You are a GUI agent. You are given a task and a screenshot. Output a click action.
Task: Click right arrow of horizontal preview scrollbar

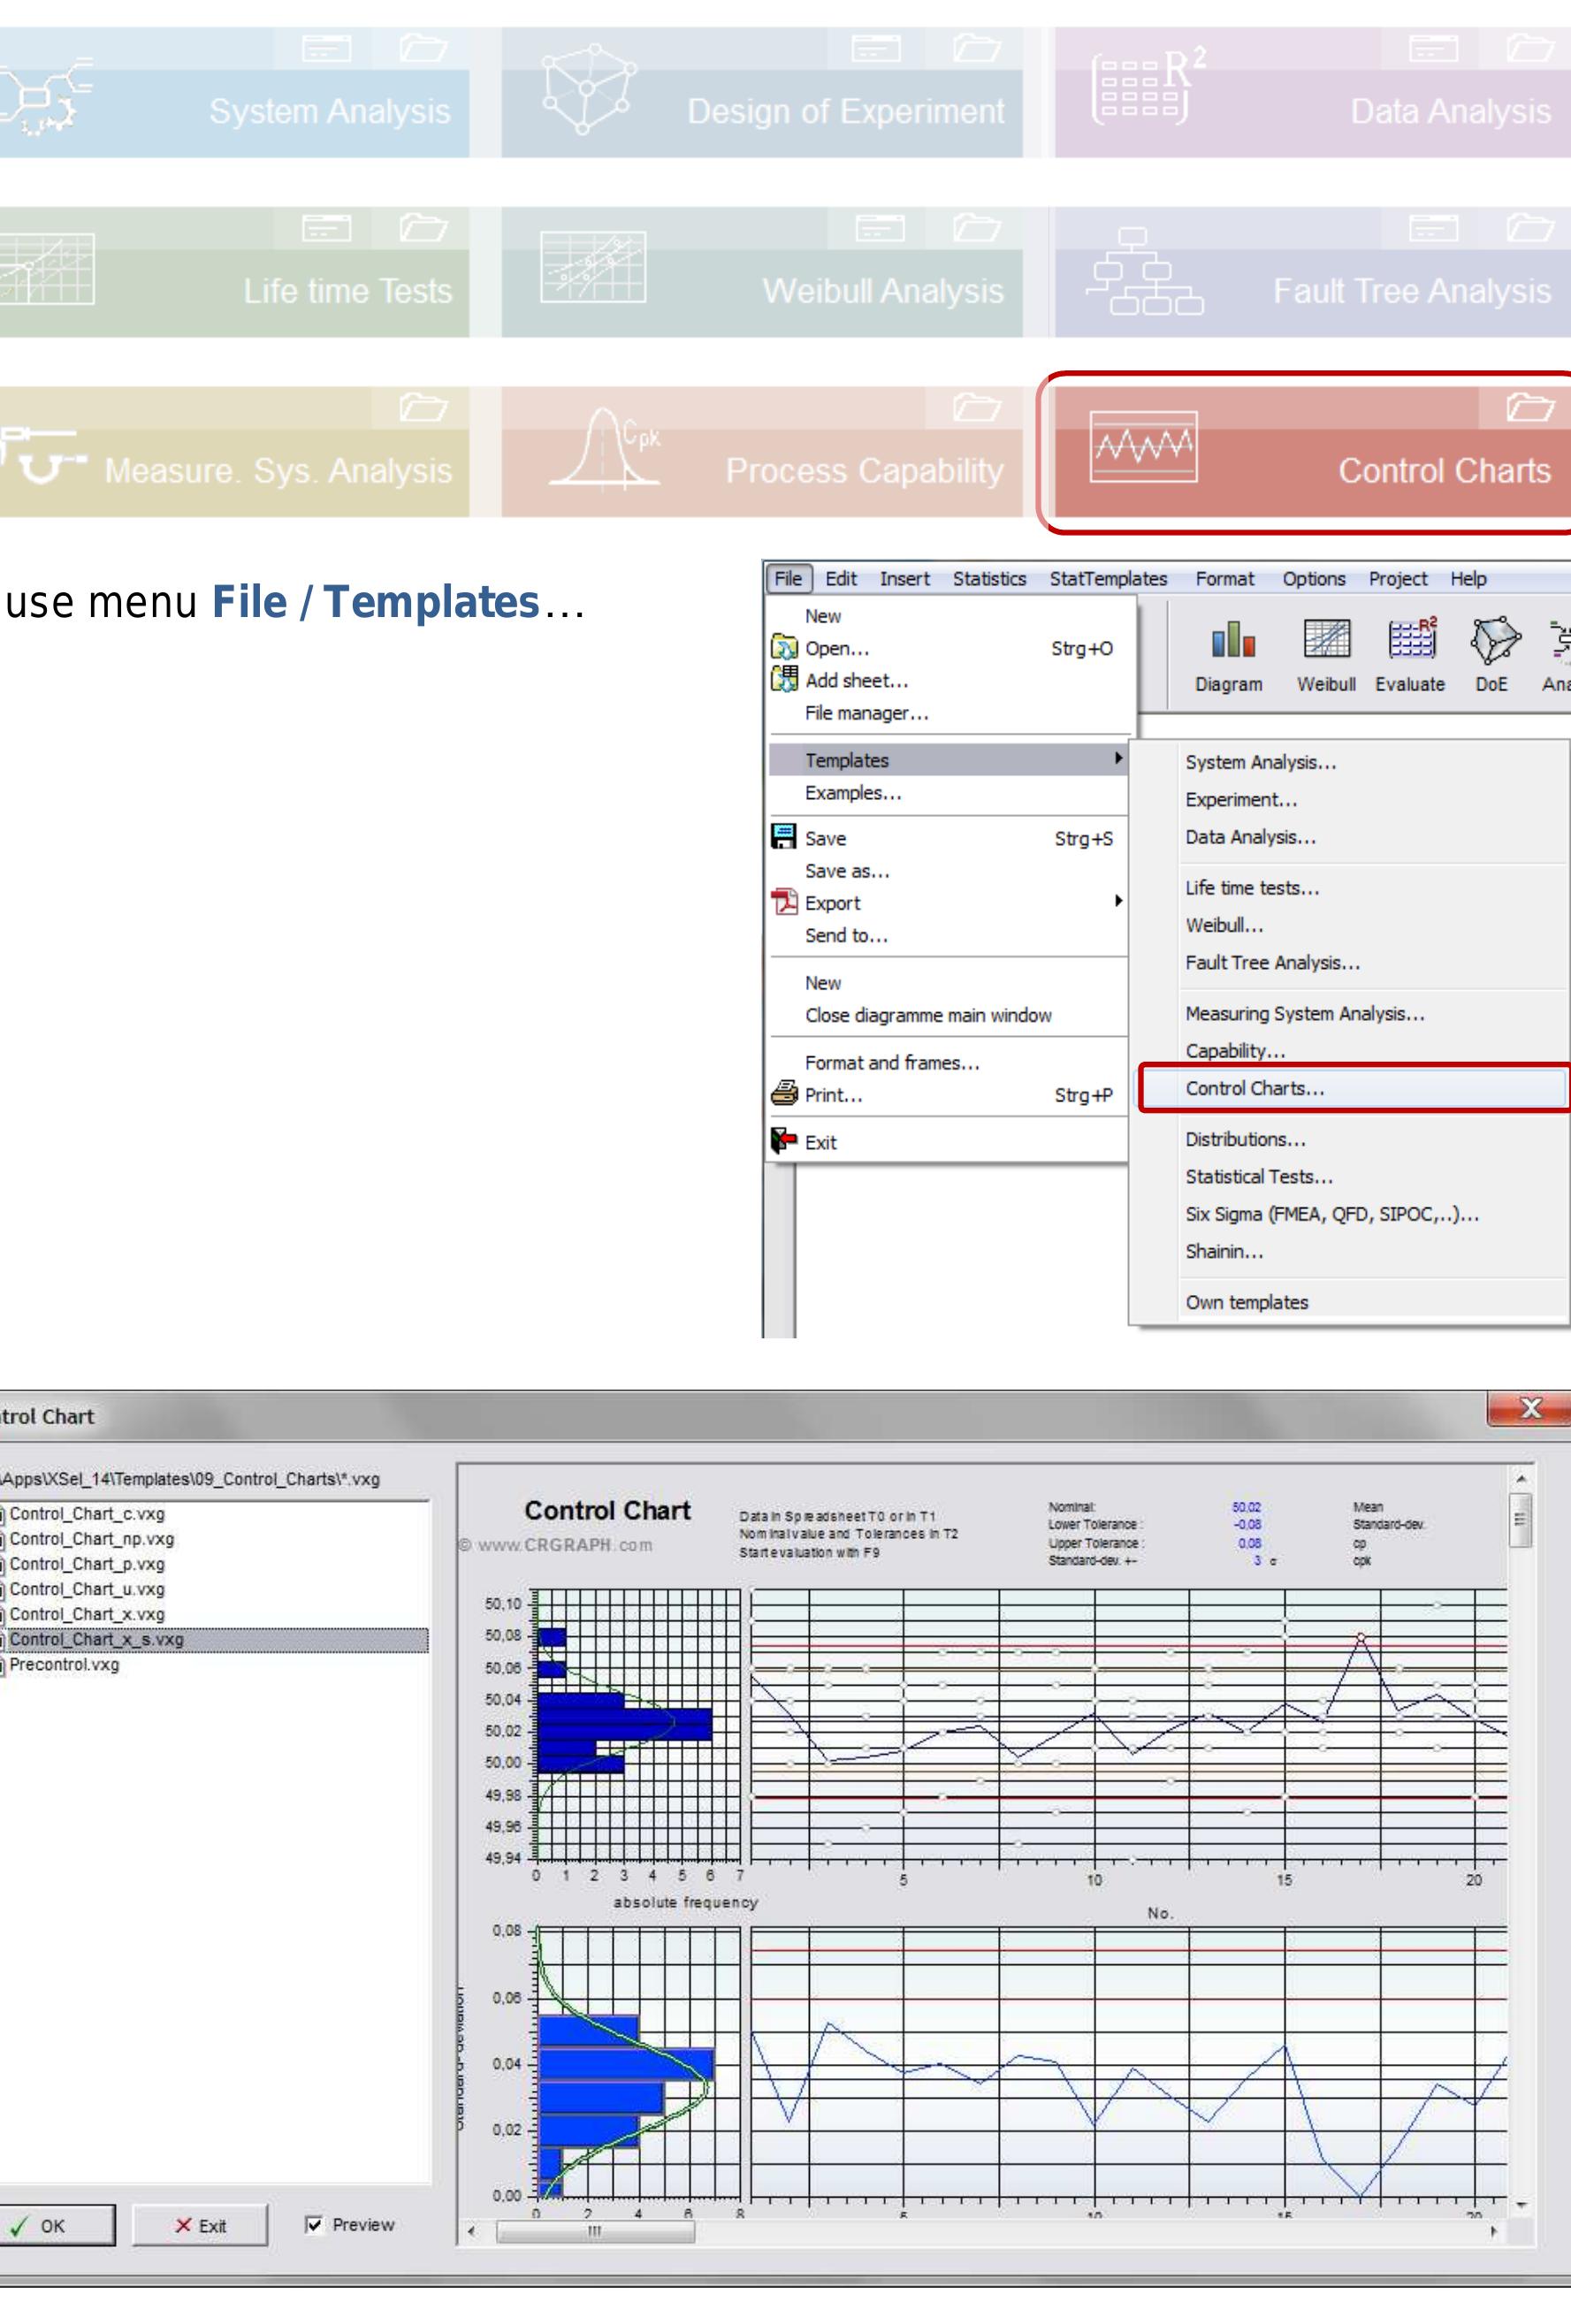1493,2231
